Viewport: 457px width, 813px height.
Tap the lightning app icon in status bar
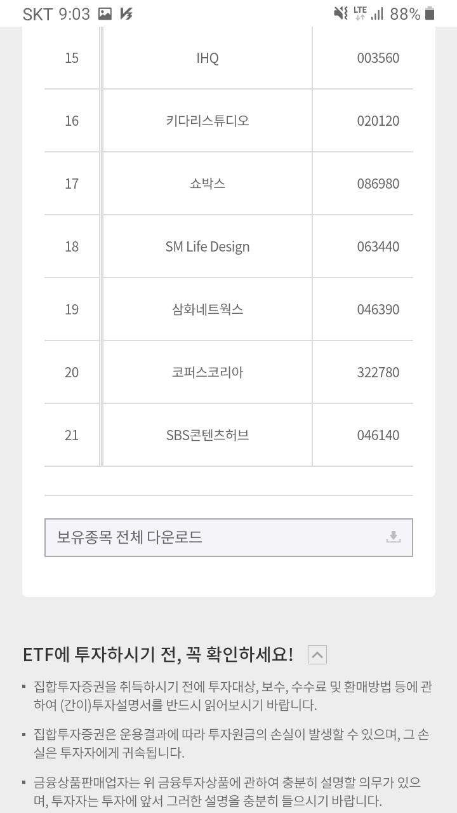[x=126, y=13]
